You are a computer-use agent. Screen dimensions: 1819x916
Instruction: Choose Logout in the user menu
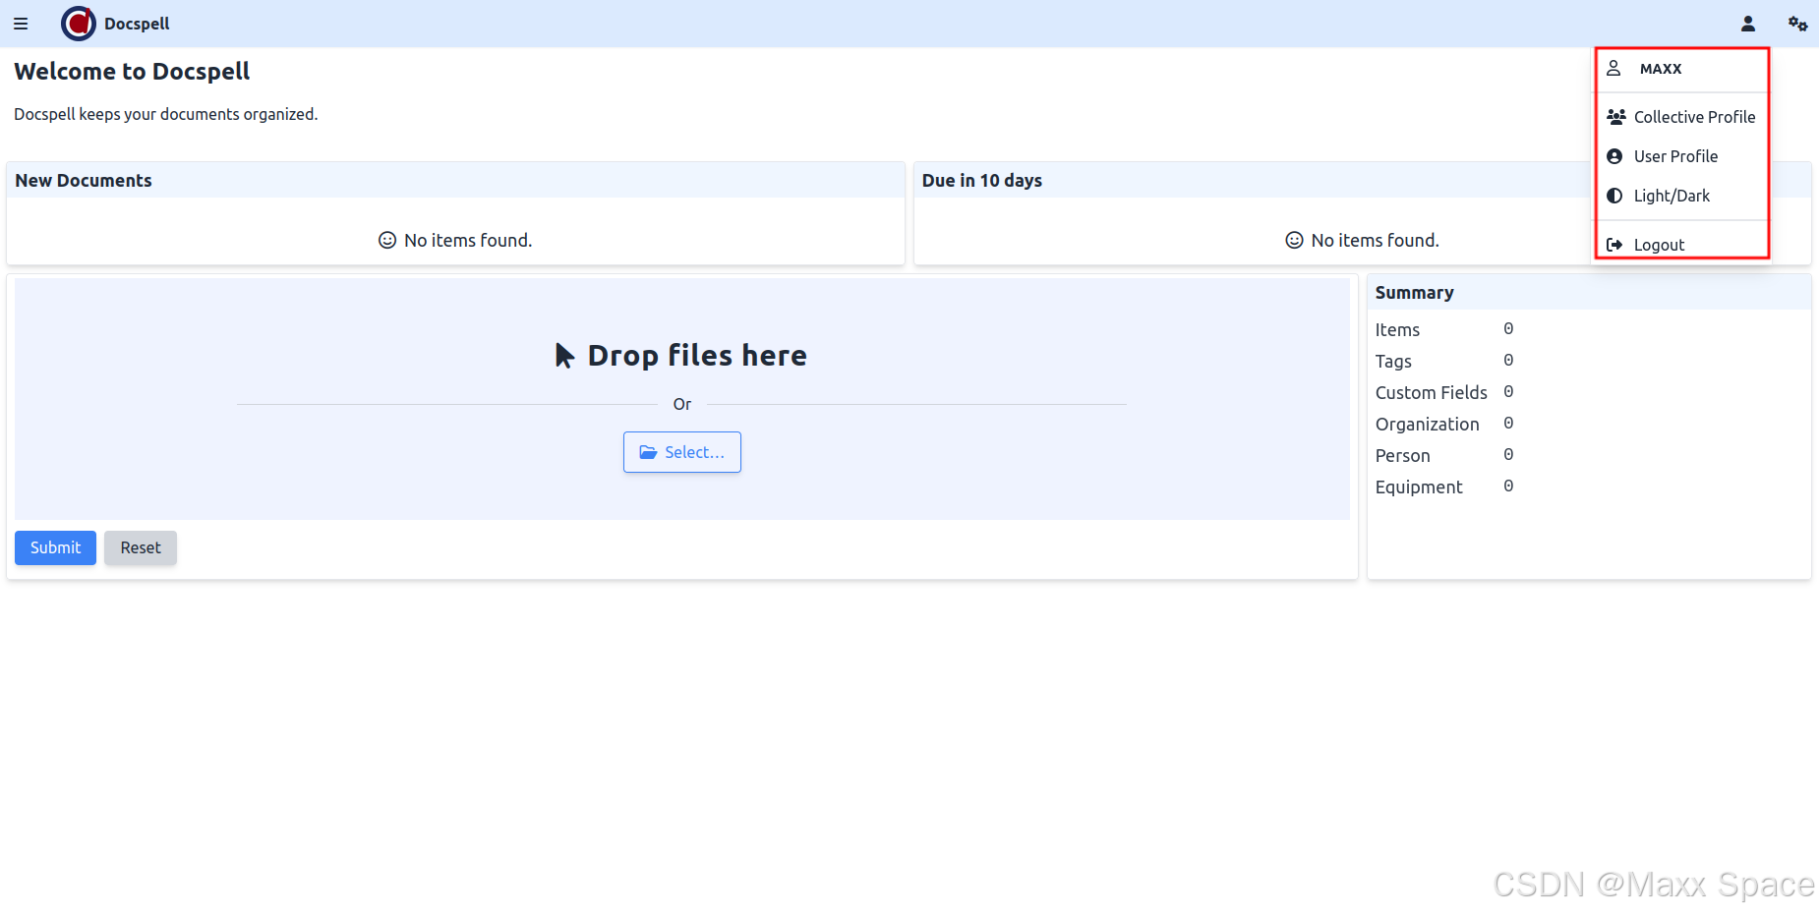click(1681, 243)
